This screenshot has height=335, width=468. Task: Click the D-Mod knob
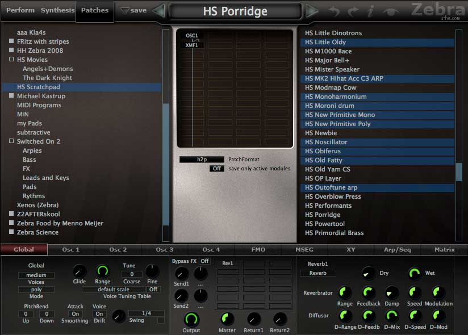pos(437,316)
